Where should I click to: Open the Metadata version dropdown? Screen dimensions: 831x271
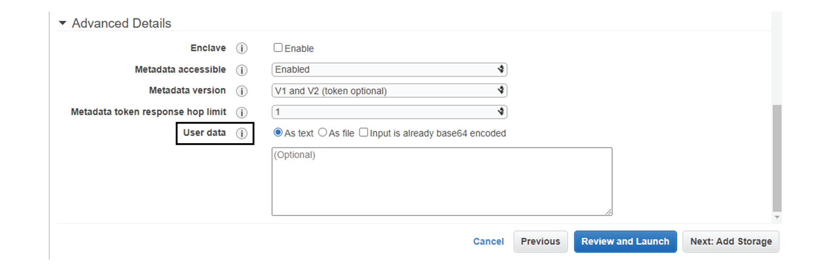[x=389, y=91]
